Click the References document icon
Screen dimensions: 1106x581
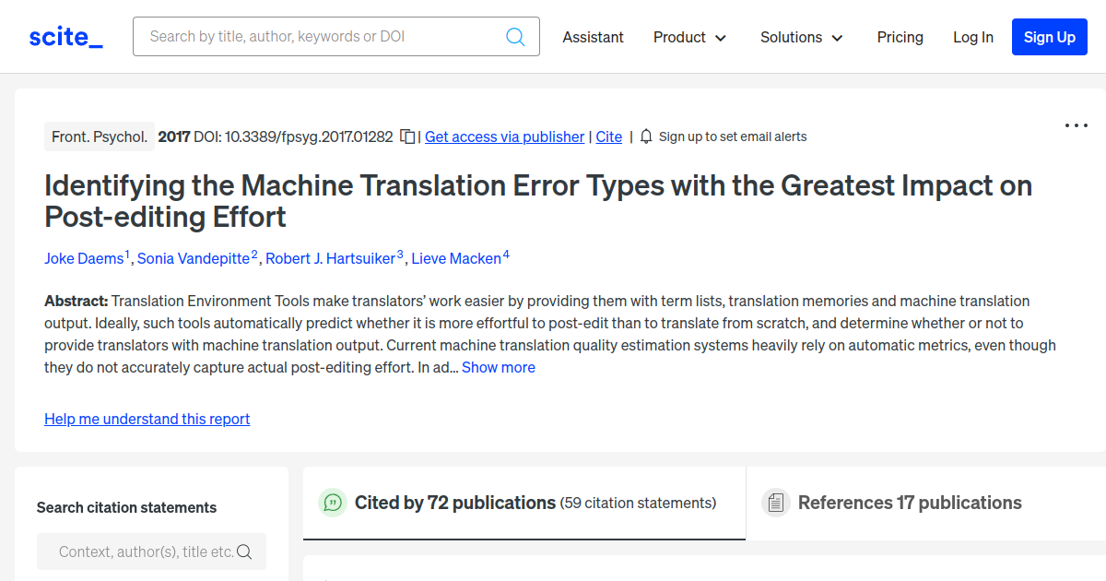tap(775, 503)
